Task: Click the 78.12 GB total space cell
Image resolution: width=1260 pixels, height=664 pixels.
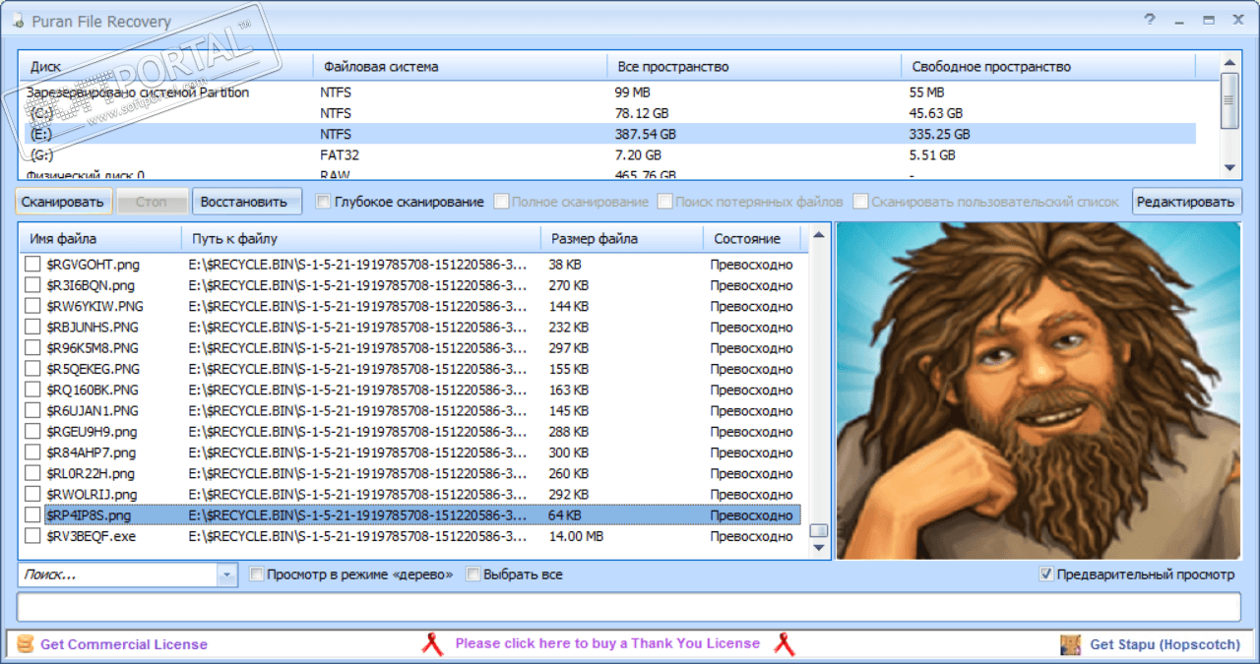Action: pyautogui.click(x=641, y=113)
